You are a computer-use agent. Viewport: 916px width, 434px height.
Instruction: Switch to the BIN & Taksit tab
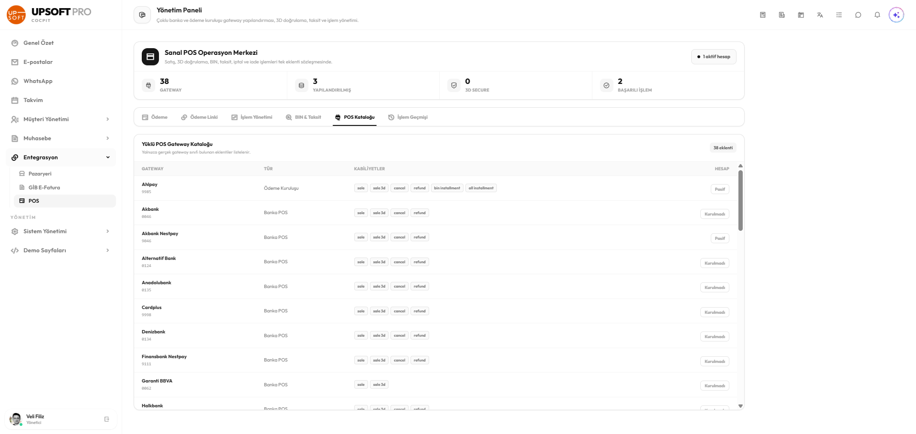(304, 117)
